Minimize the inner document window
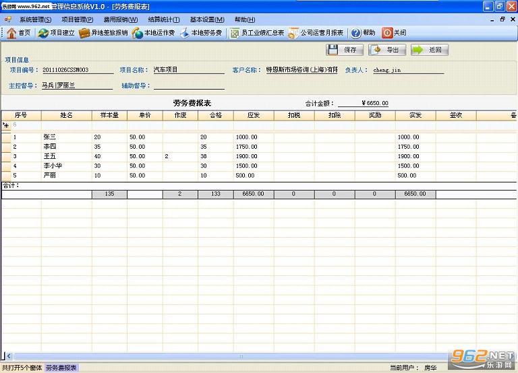Image resolution: width=518 pixels, height=373 pixels. coord(492,20)
